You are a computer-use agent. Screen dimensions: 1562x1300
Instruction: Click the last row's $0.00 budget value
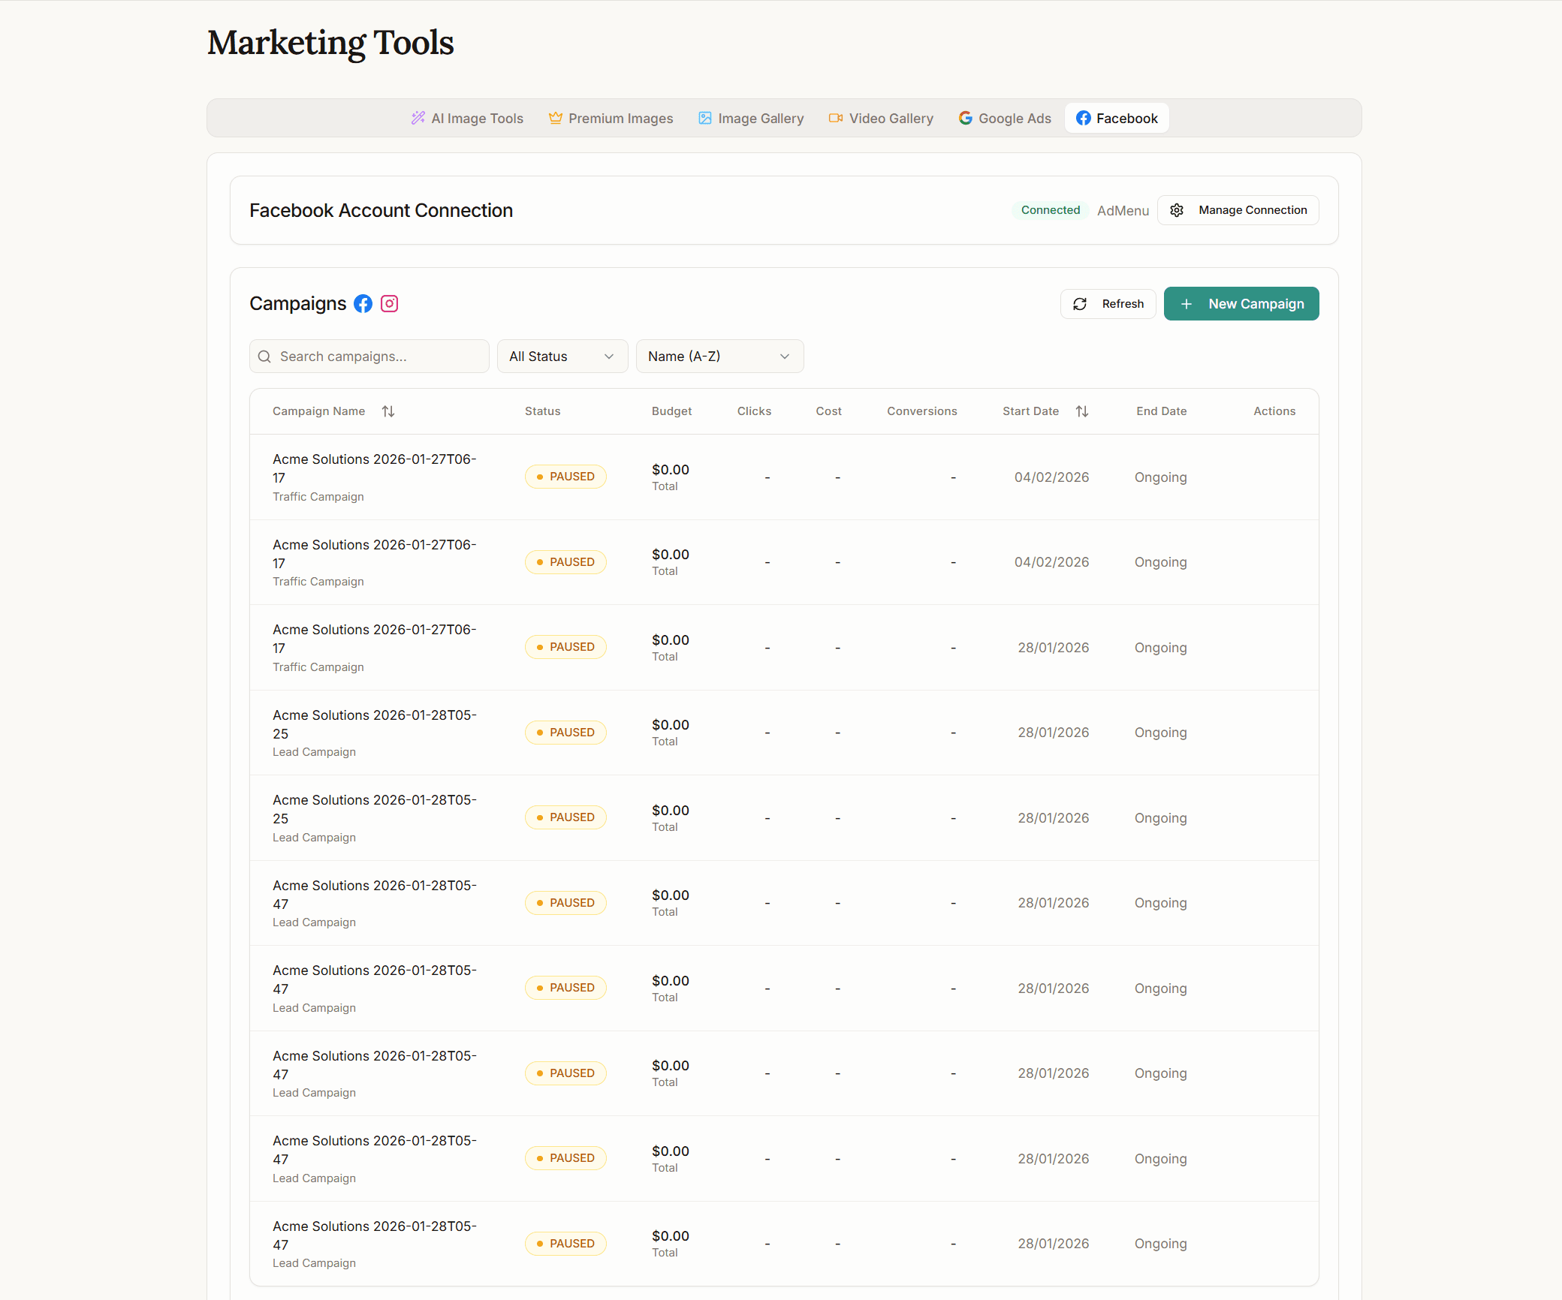[x=671, y=1236]
